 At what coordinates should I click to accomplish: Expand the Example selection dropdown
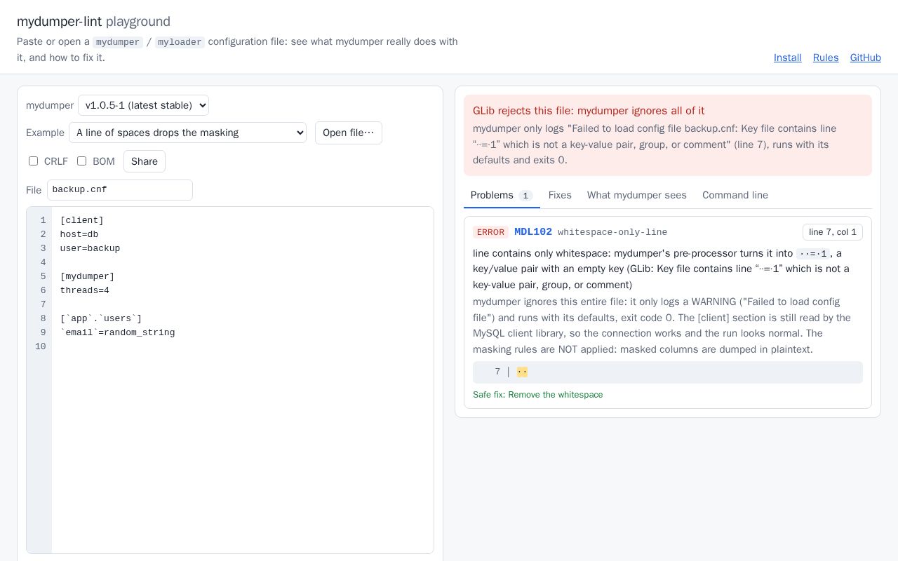(187, 133)
